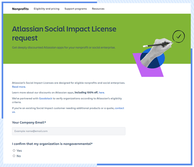This screenshot has width=194, height=167.
Task: Click the 'Including 100% off' bold text
Action: point(86,93)
